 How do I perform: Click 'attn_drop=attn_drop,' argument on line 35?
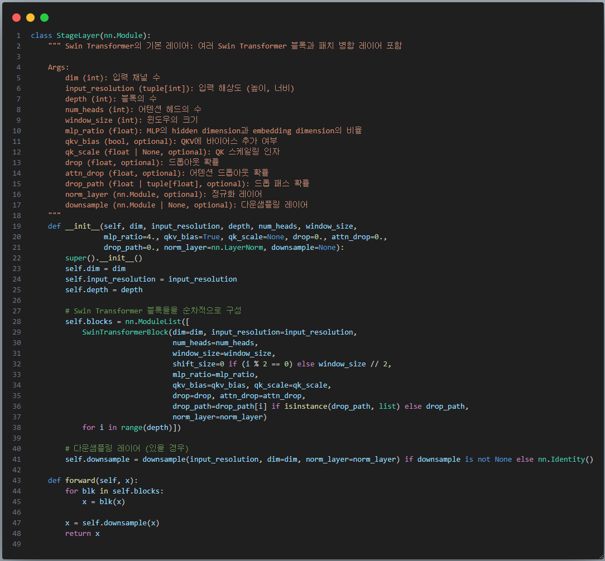262,396
